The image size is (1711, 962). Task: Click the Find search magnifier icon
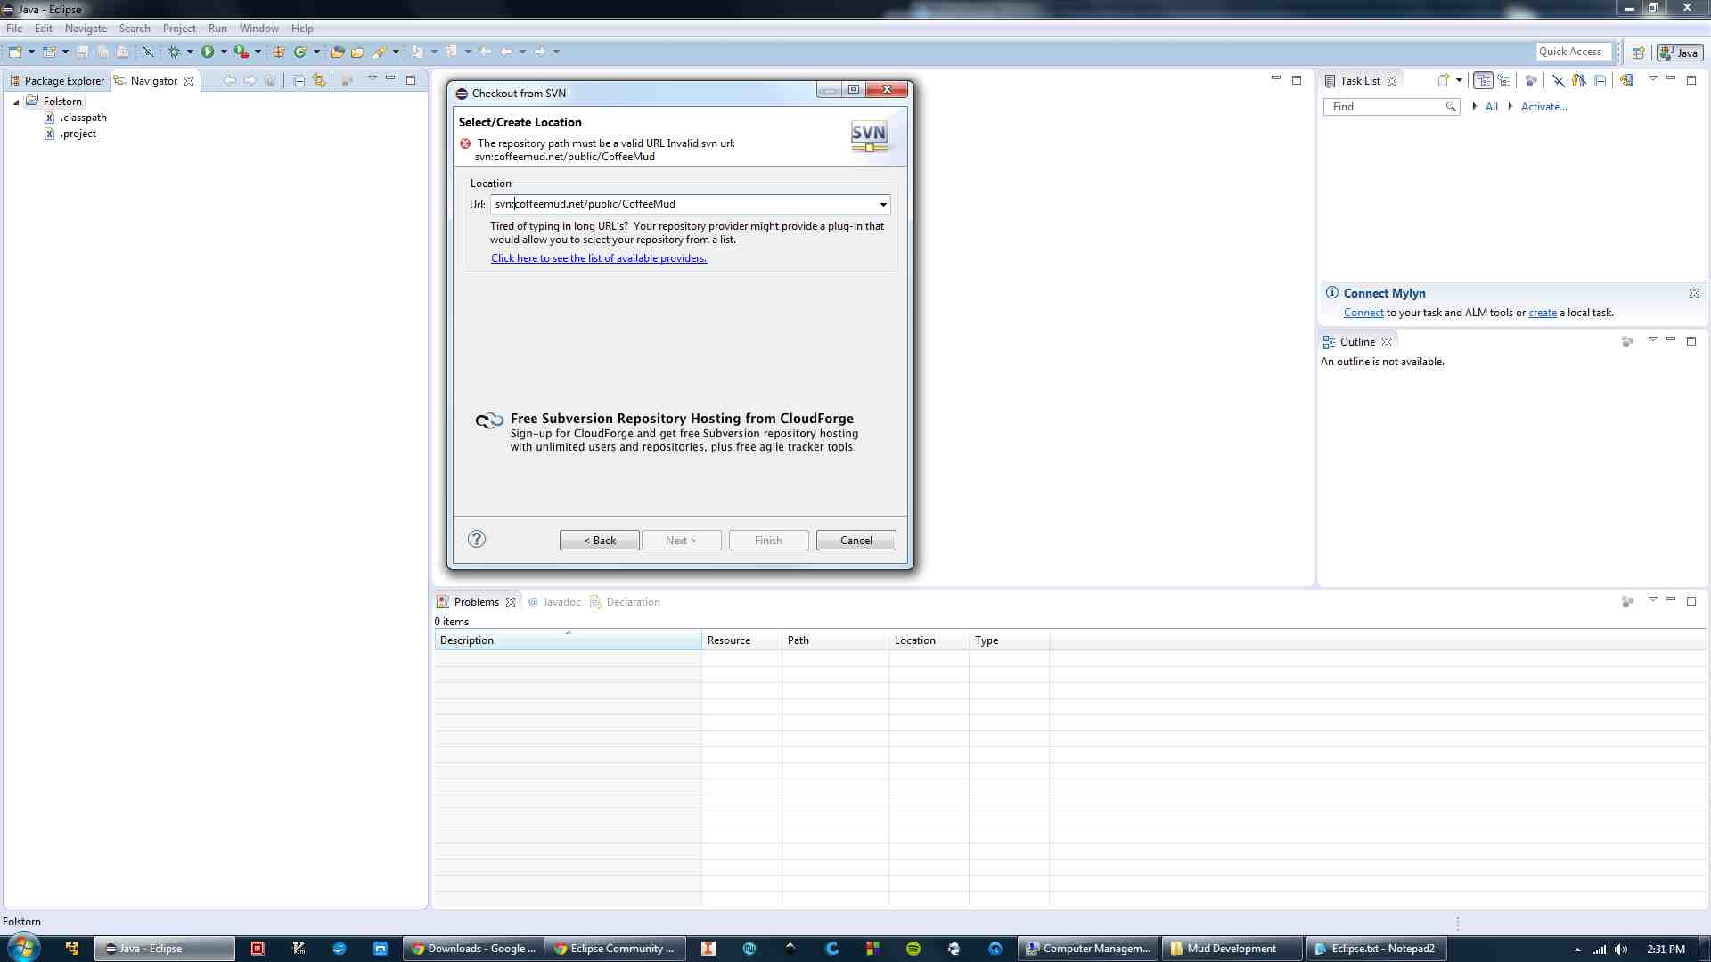tap(1451, 107)
